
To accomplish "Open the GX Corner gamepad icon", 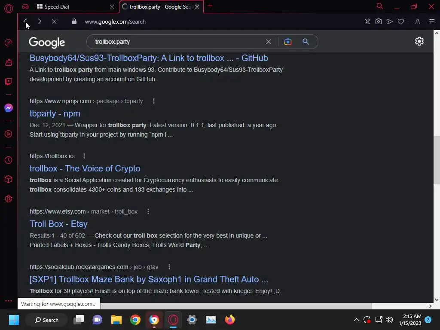I will pos(25,6).
